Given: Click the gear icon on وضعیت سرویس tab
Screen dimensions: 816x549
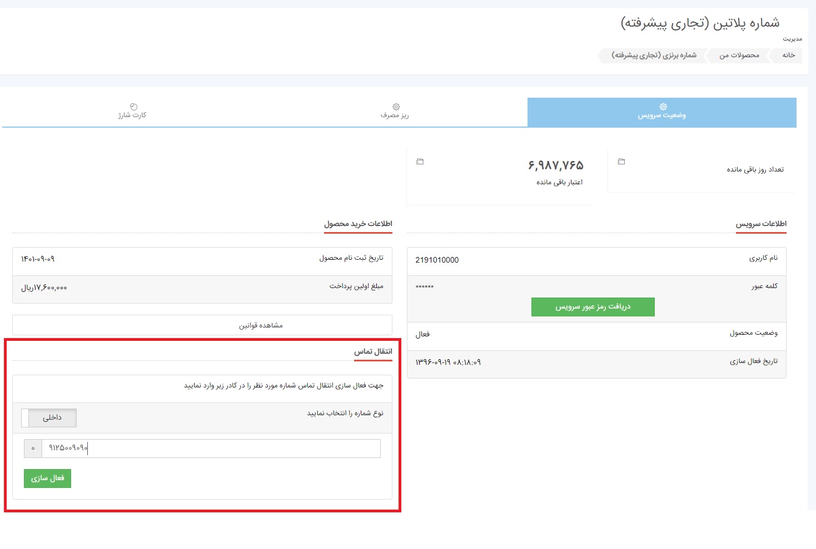Looking at the screenshot, I should click(x=663, y=106).
